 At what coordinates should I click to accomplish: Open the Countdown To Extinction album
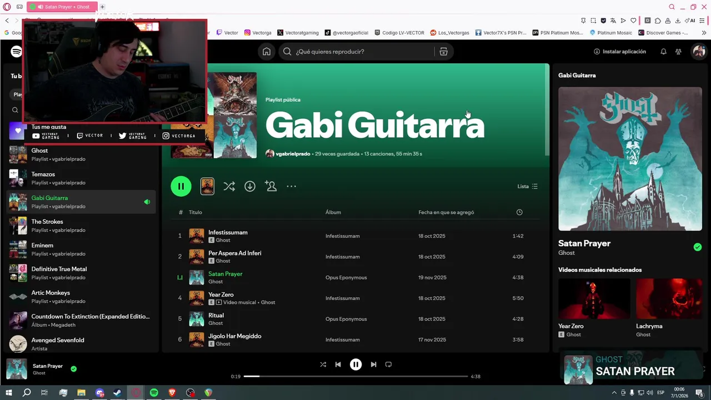click(81, 320)
